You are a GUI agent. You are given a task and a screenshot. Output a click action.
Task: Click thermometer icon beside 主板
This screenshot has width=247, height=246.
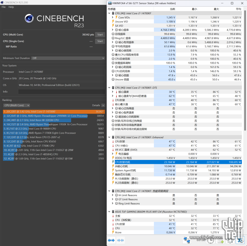(113, 216)
